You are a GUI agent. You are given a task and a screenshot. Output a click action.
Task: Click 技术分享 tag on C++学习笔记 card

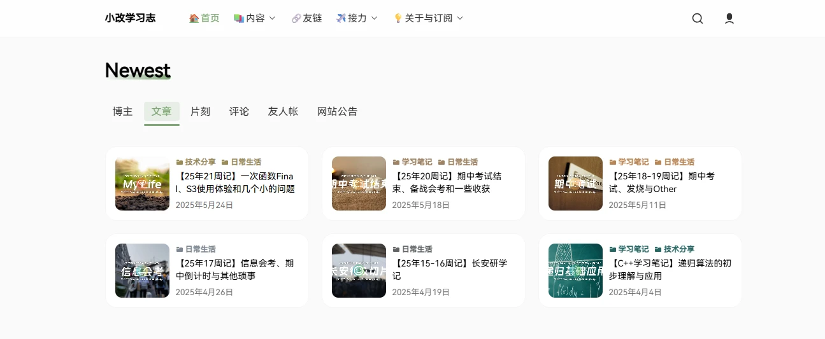pyautogui.click(x=679, y=249)
